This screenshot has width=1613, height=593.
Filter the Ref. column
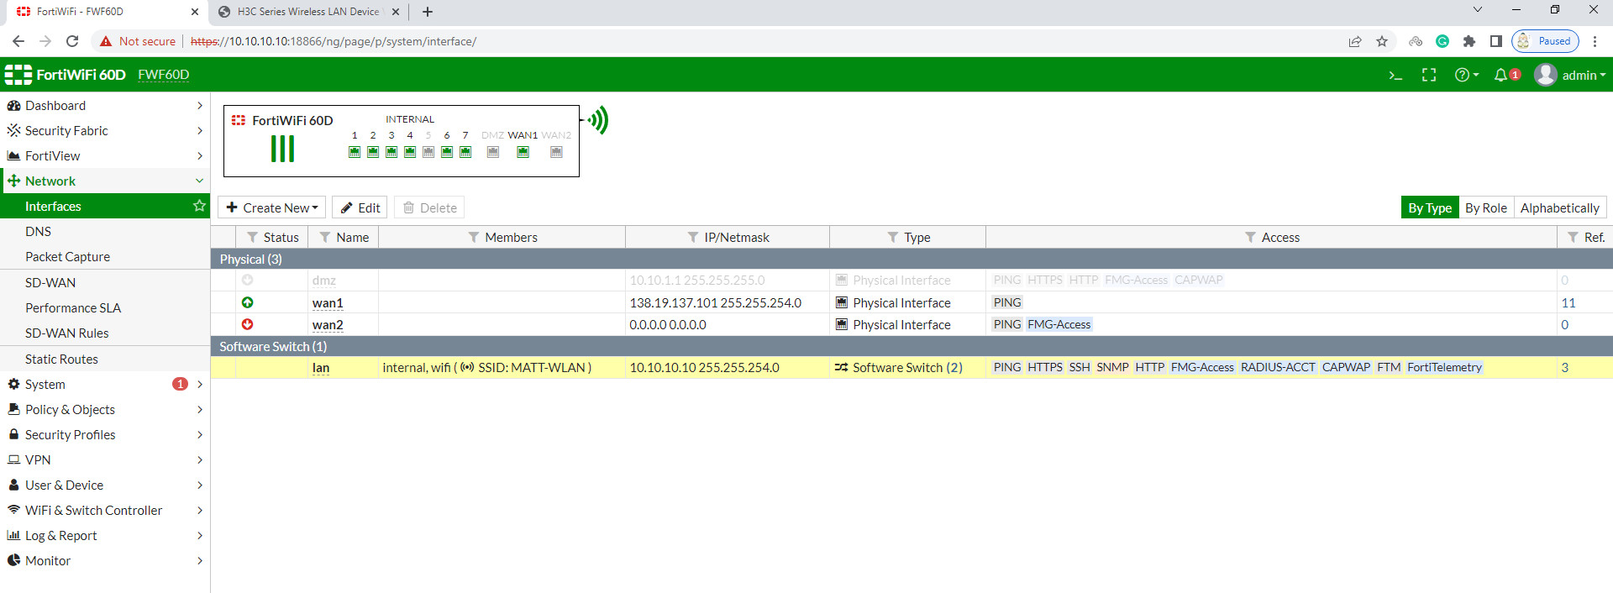1573,238
